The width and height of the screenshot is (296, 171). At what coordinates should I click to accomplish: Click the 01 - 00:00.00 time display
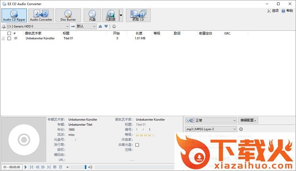point(12,167)
